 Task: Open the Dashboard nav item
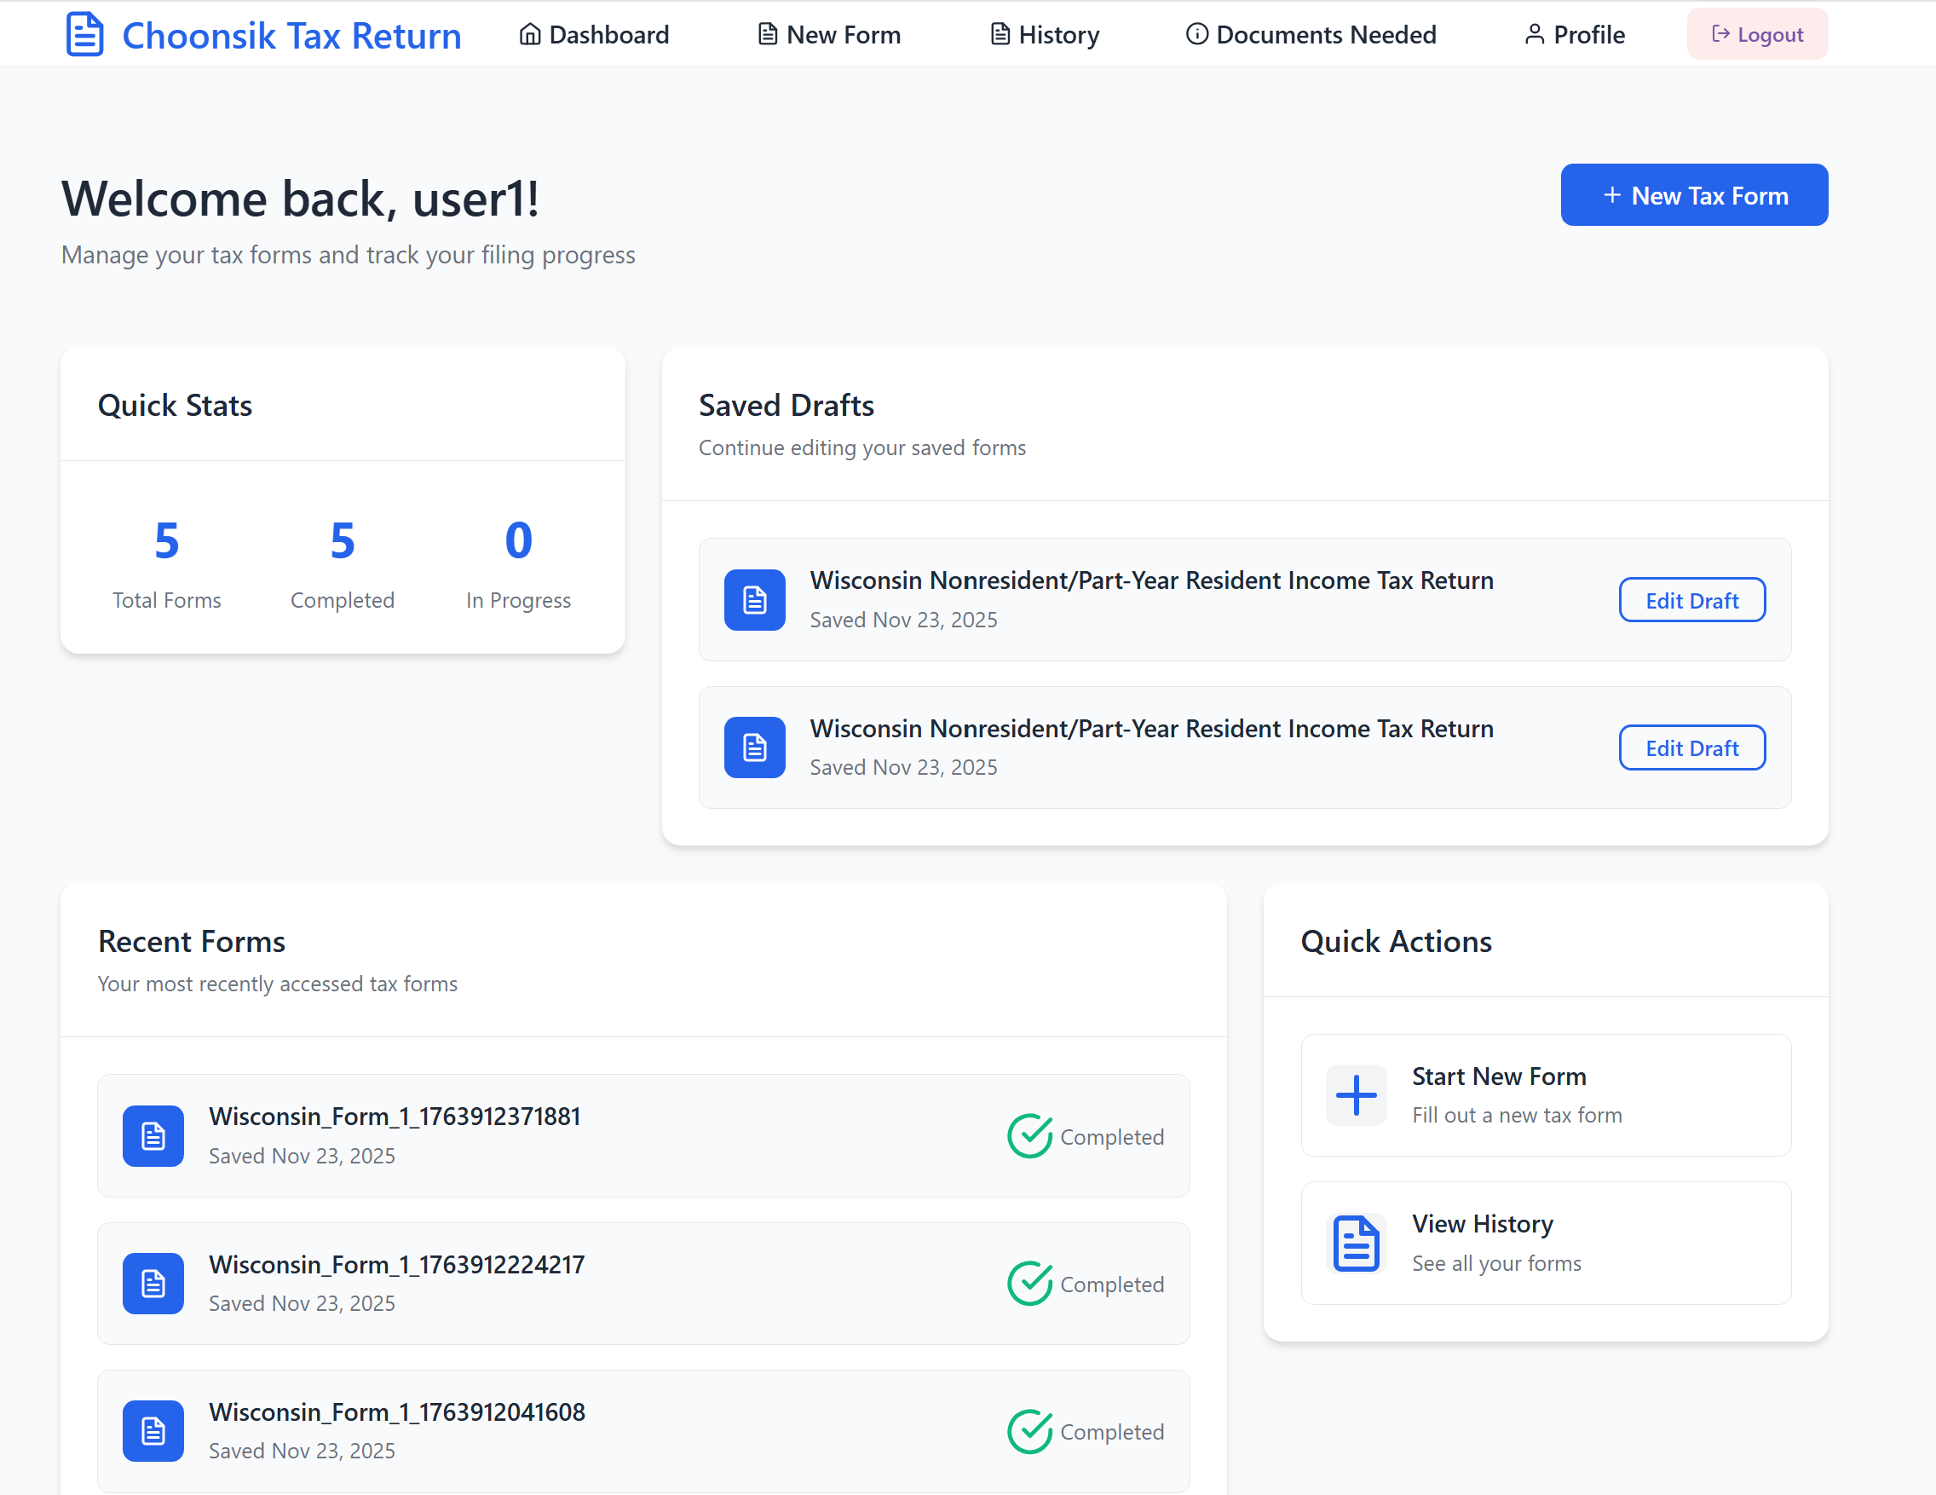[594, 35]
